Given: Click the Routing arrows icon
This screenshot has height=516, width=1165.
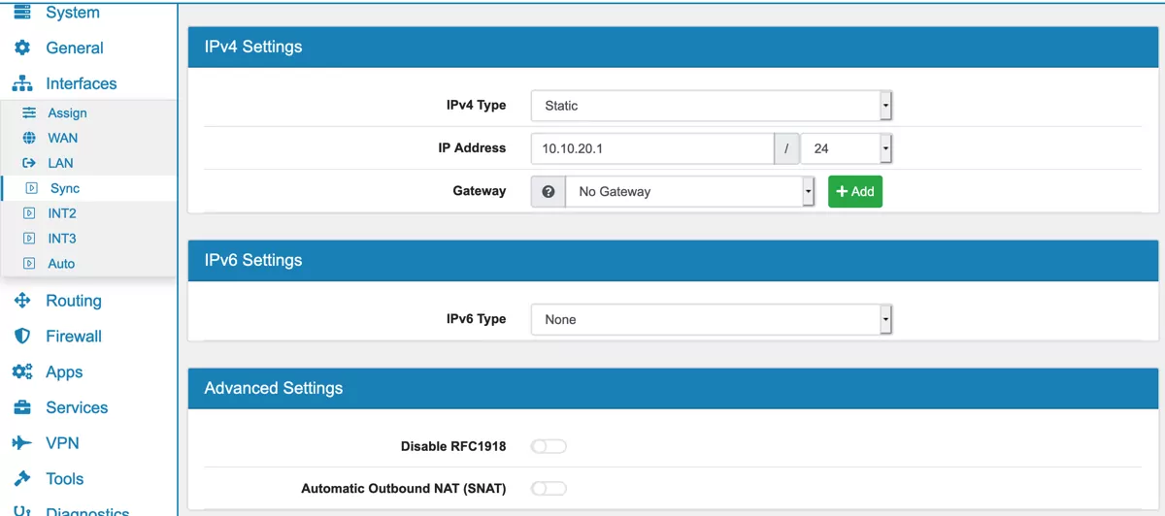Looking at the screenshot, I should [x=21, y=301].
